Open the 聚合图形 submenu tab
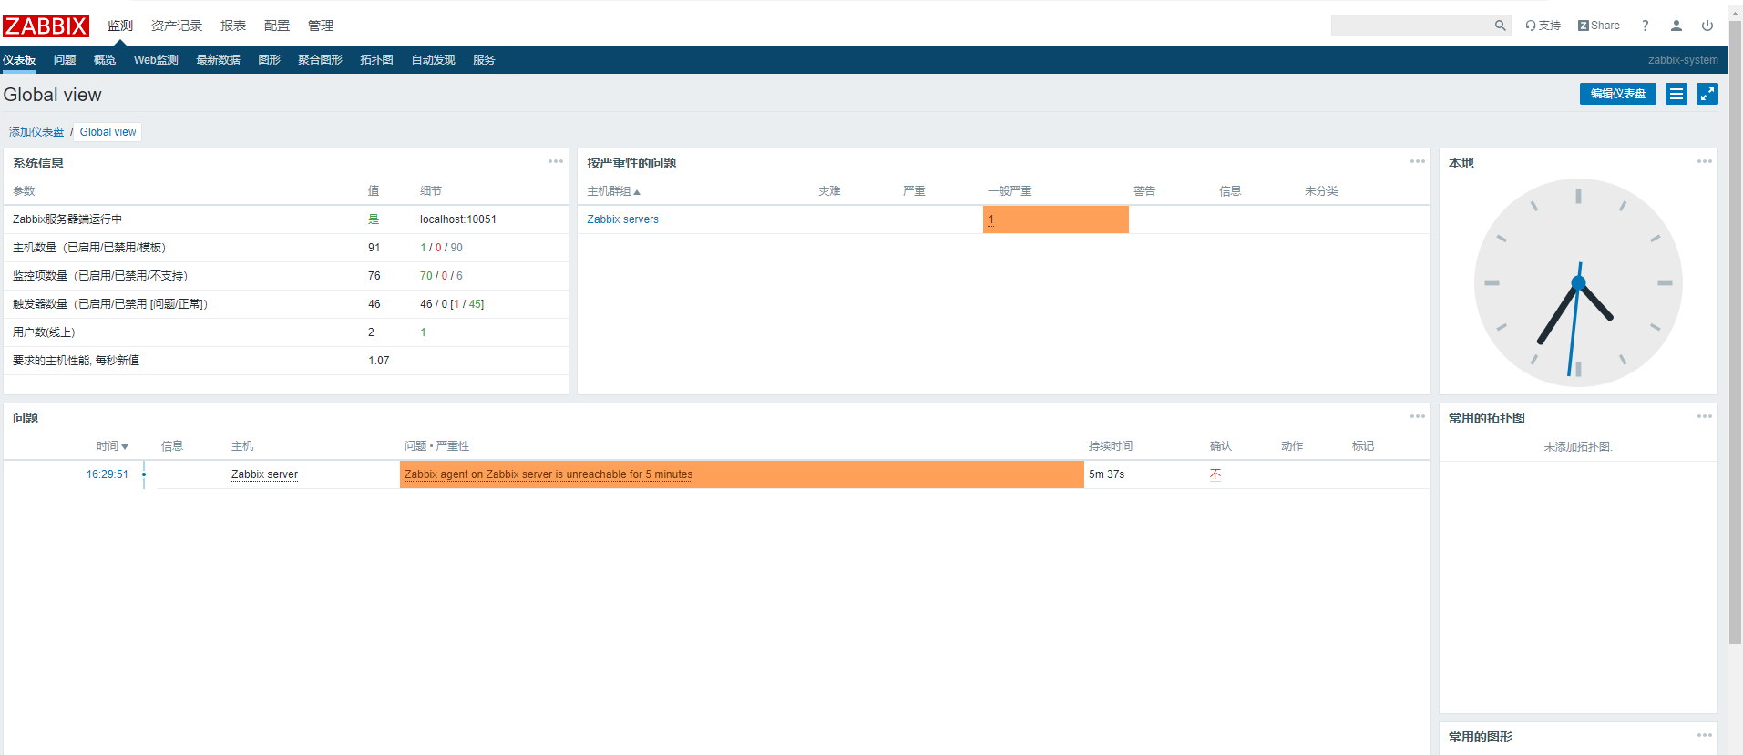The image size is (1743, 755). [x=320, y=60]
